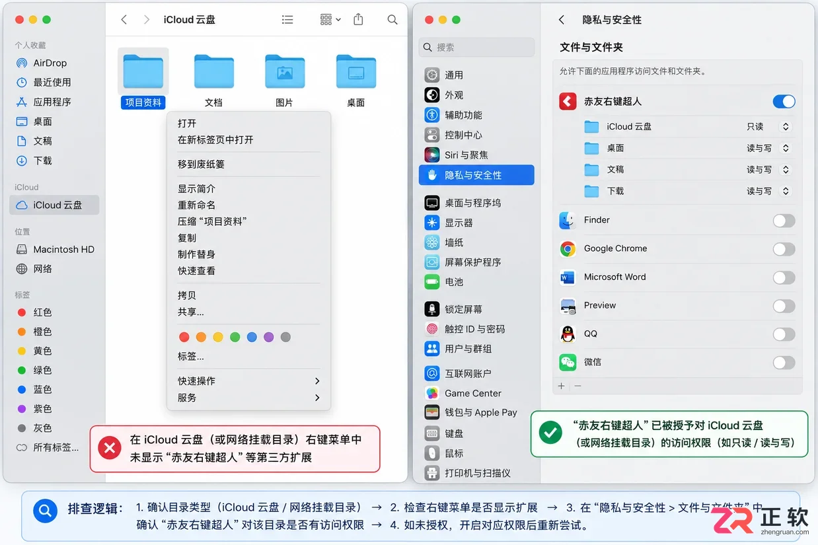Go back in Finder window

click(x=124, y=20)
